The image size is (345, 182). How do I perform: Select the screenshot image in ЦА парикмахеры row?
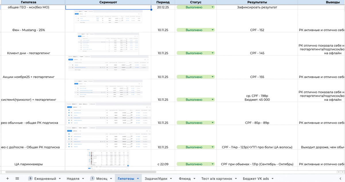[108, 158]
